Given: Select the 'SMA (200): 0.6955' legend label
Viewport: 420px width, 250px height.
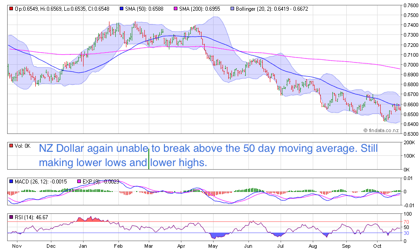Looking at the screenshot, I should click(200, 9).
